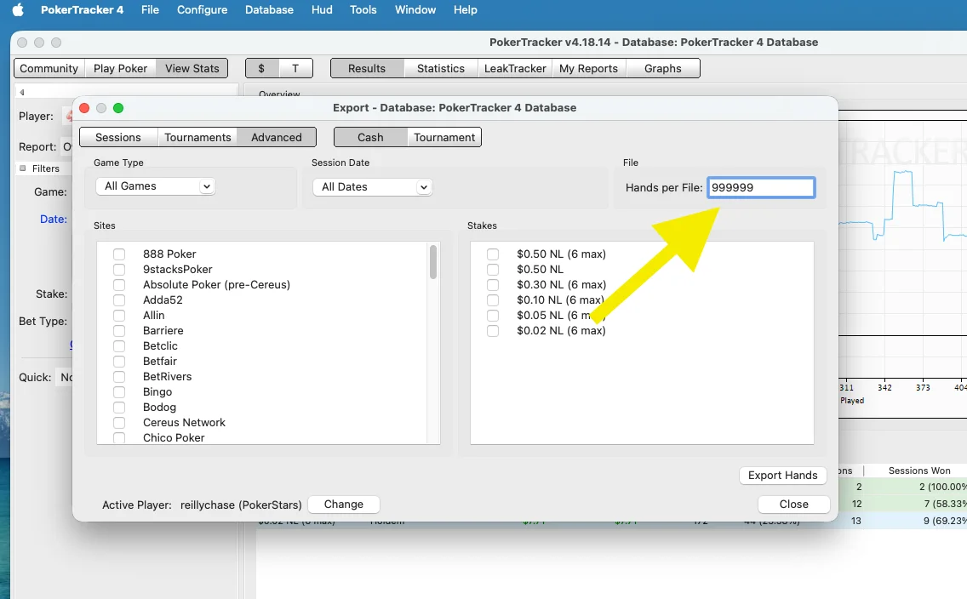Expand the Session Date All Dates dropdown

(372, 187)
